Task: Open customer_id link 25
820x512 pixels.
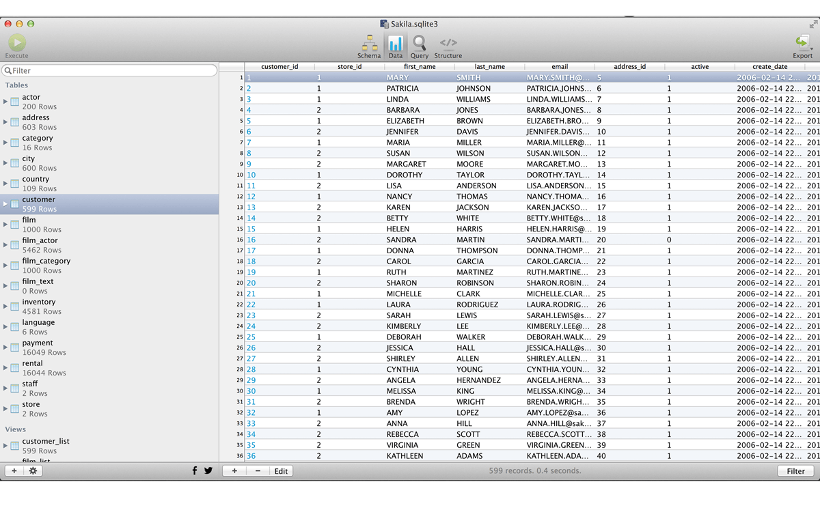Action: (x=251, y=337)
